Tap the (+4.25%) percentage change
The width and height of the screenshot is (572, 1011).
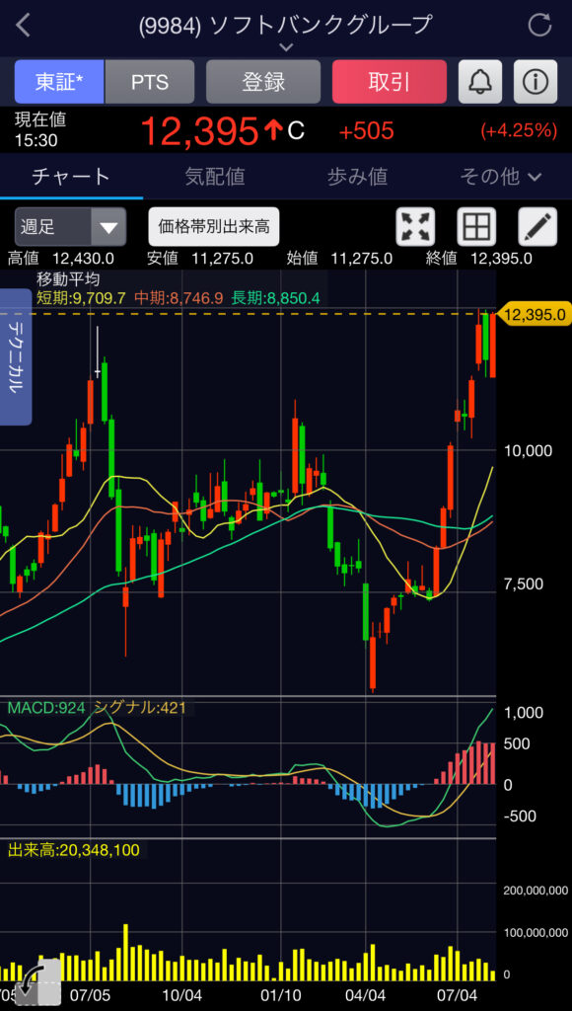pos(519,131)
